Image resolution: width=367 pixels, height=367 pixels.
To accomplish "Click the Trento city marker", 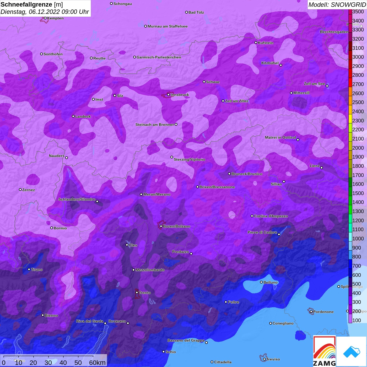I will click(x=137, y=293).
